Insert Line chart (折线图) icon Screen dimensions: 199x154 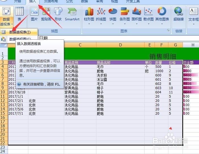click(x=101, y=11)
